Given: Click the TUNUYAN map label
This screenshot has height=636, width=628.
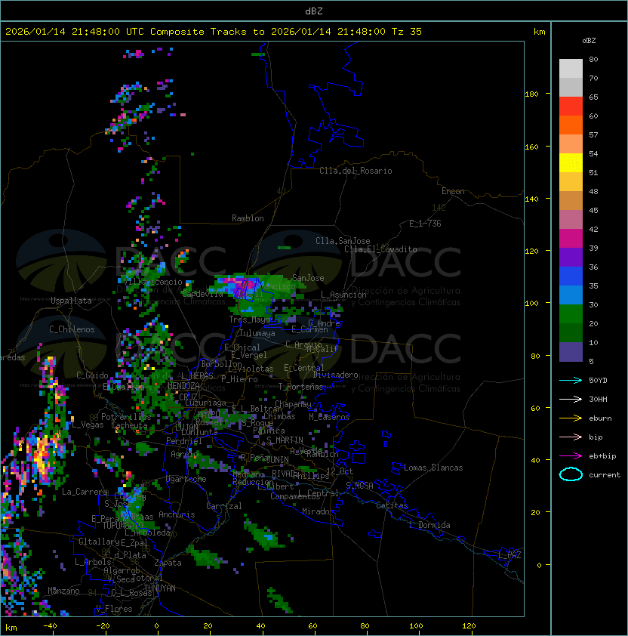Looking at the screenshot, I should [x=160, y=588].
